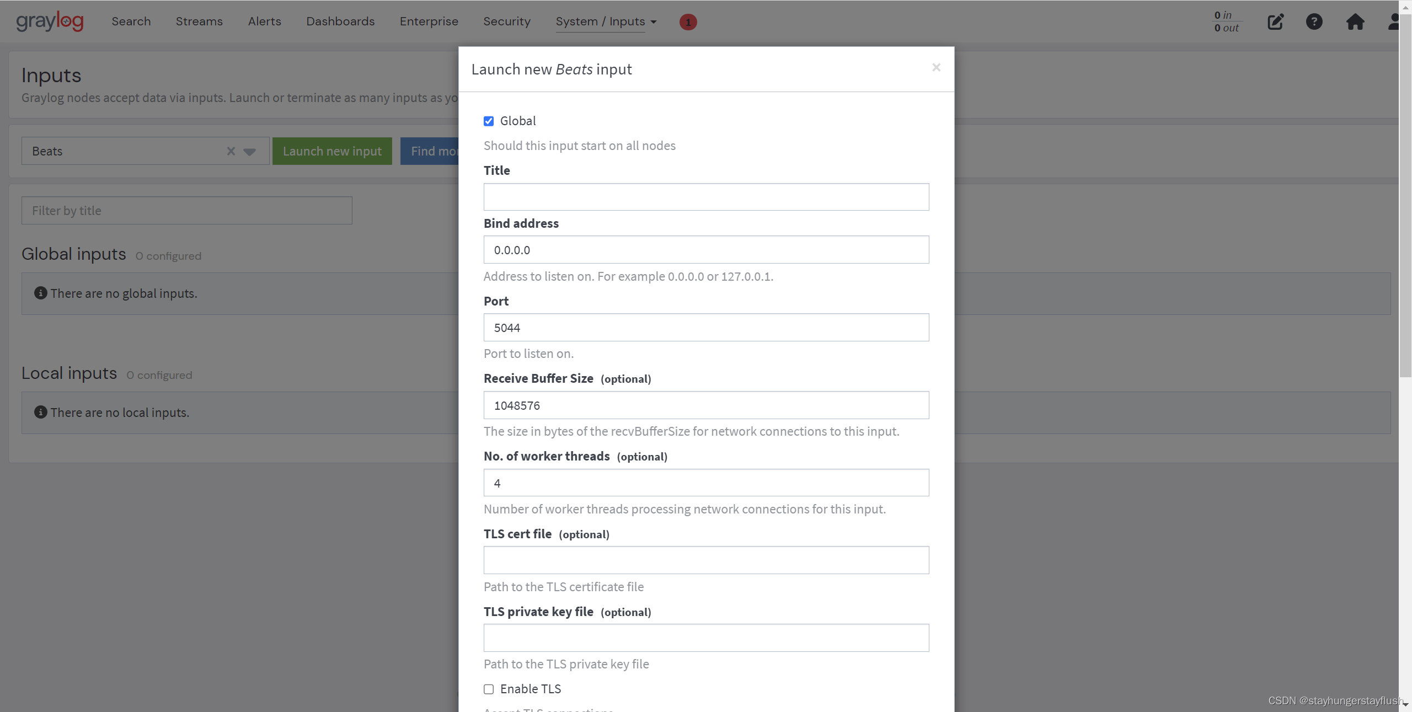1412x712 pixels.
Task: Clear the Beats selection with X
Action: coord(231,151)
